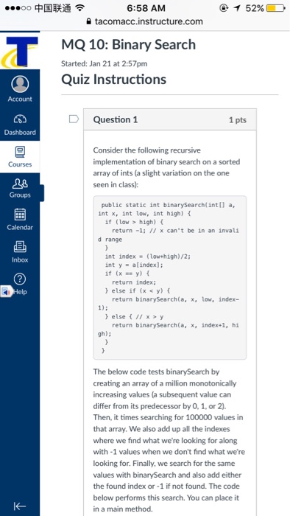Tap the lock icon beside the URL
Screen dimensions: 290x516
(x=88, y=21)
